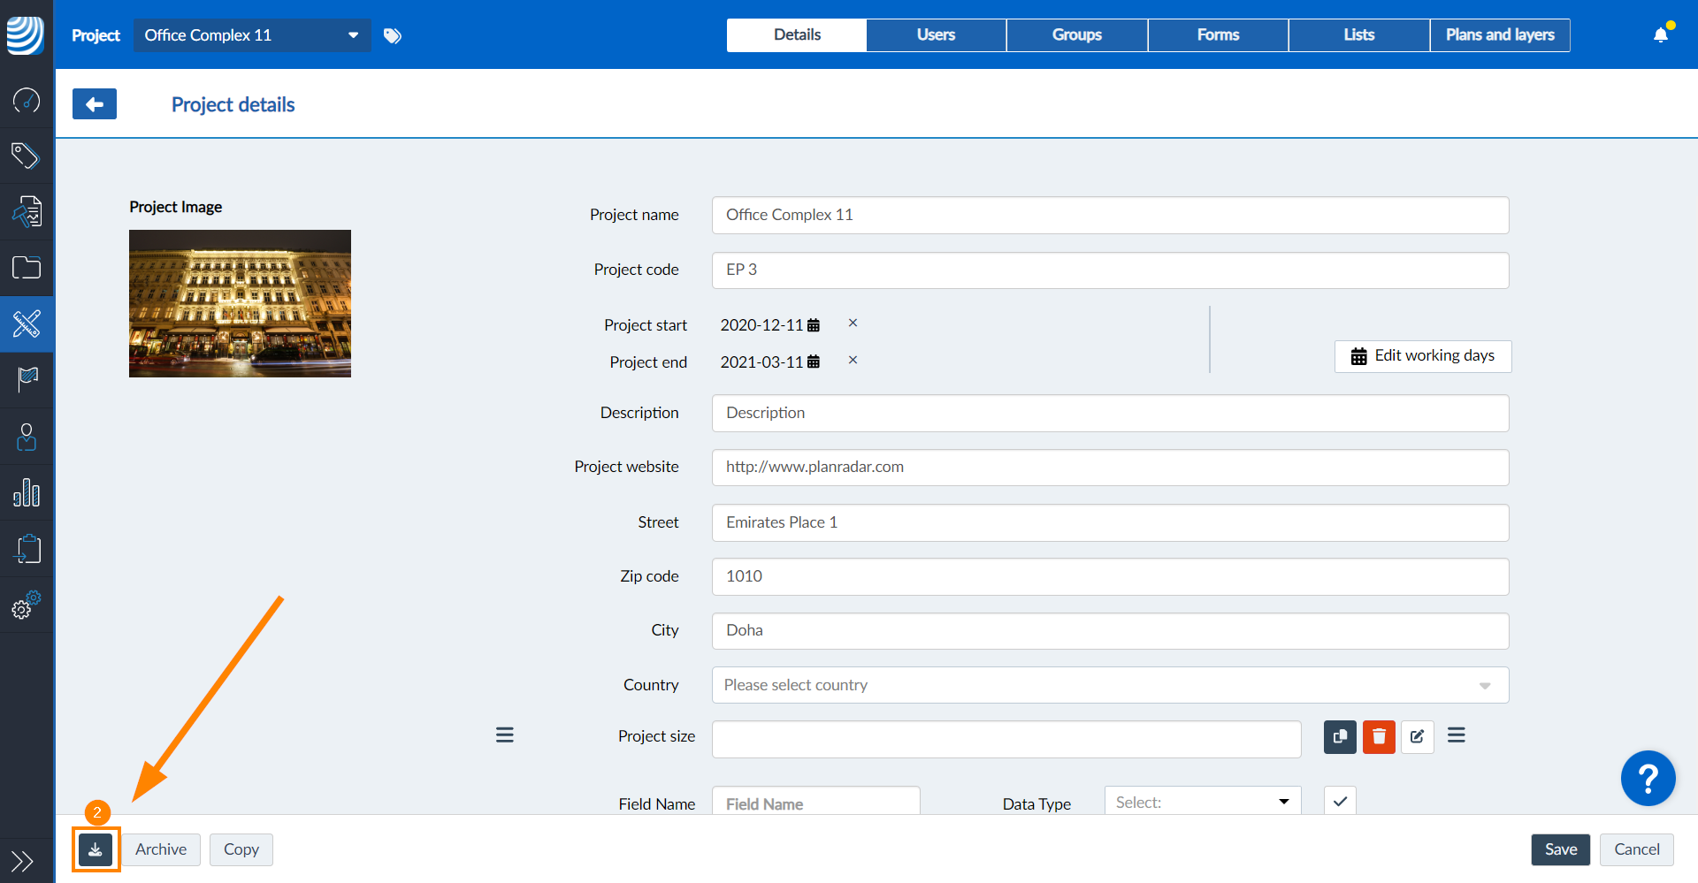1698x883 pixels.
Task: Click the Project end date 2021-03-11
Action: pyautogui.click(x=761, y=362)
